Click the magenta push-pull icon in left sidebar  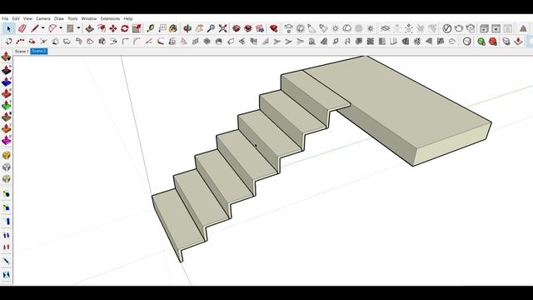6,140
